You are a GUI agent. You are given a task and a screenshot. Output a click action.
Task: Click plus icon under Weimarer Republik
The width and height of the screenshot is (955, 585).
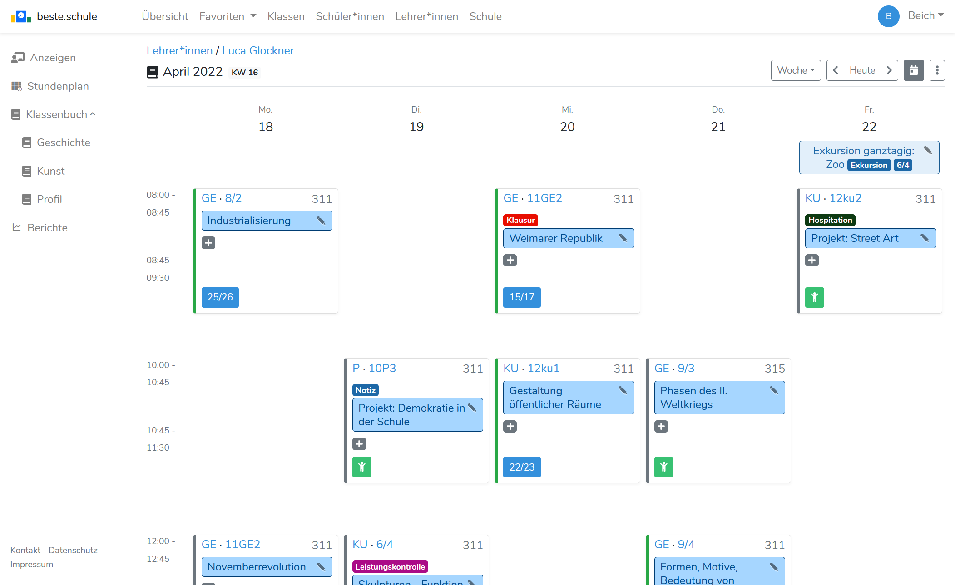coord(510,260)
